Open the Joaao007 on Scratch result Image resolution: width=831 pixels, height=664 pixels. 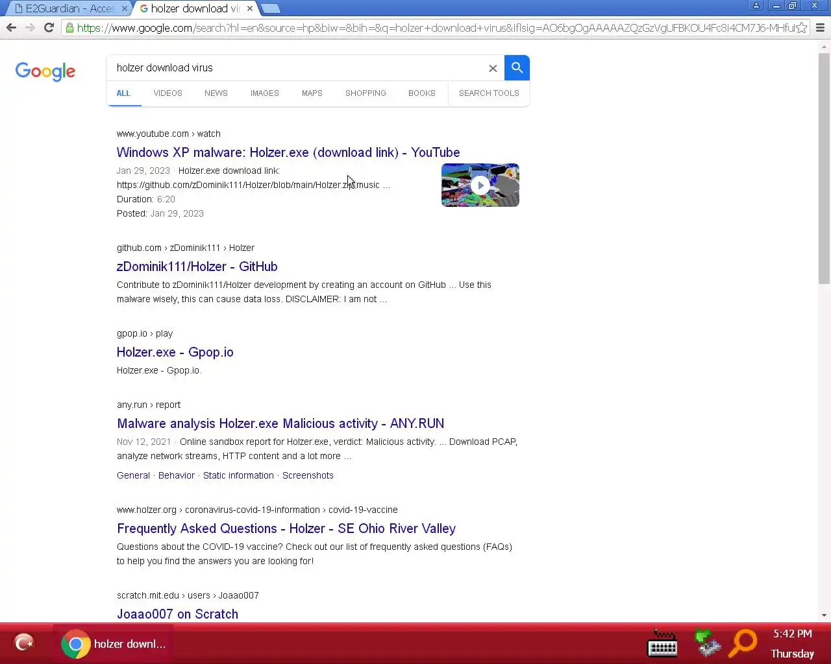(177, 614)
